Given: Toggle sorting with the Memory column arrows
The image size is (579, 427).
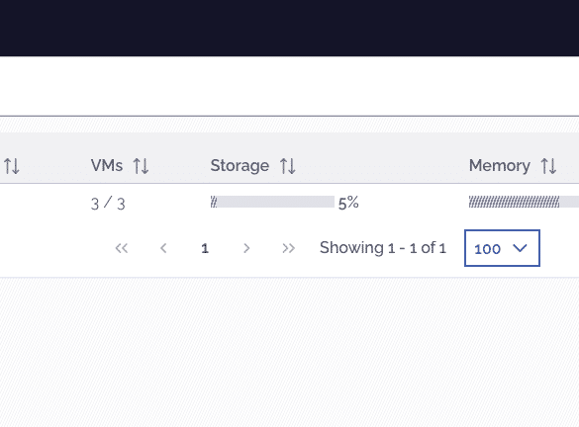Looking at the screenshot, I should tap(548, 166).
